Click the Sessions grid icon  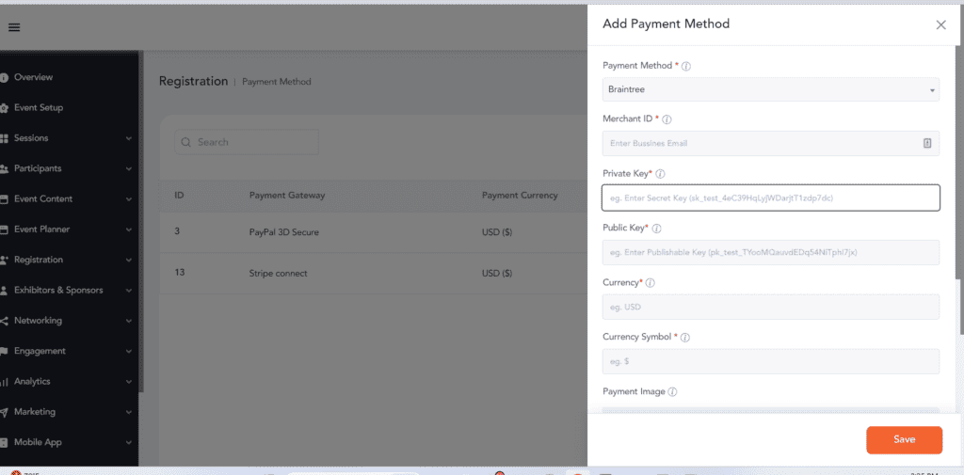(4, 138)
